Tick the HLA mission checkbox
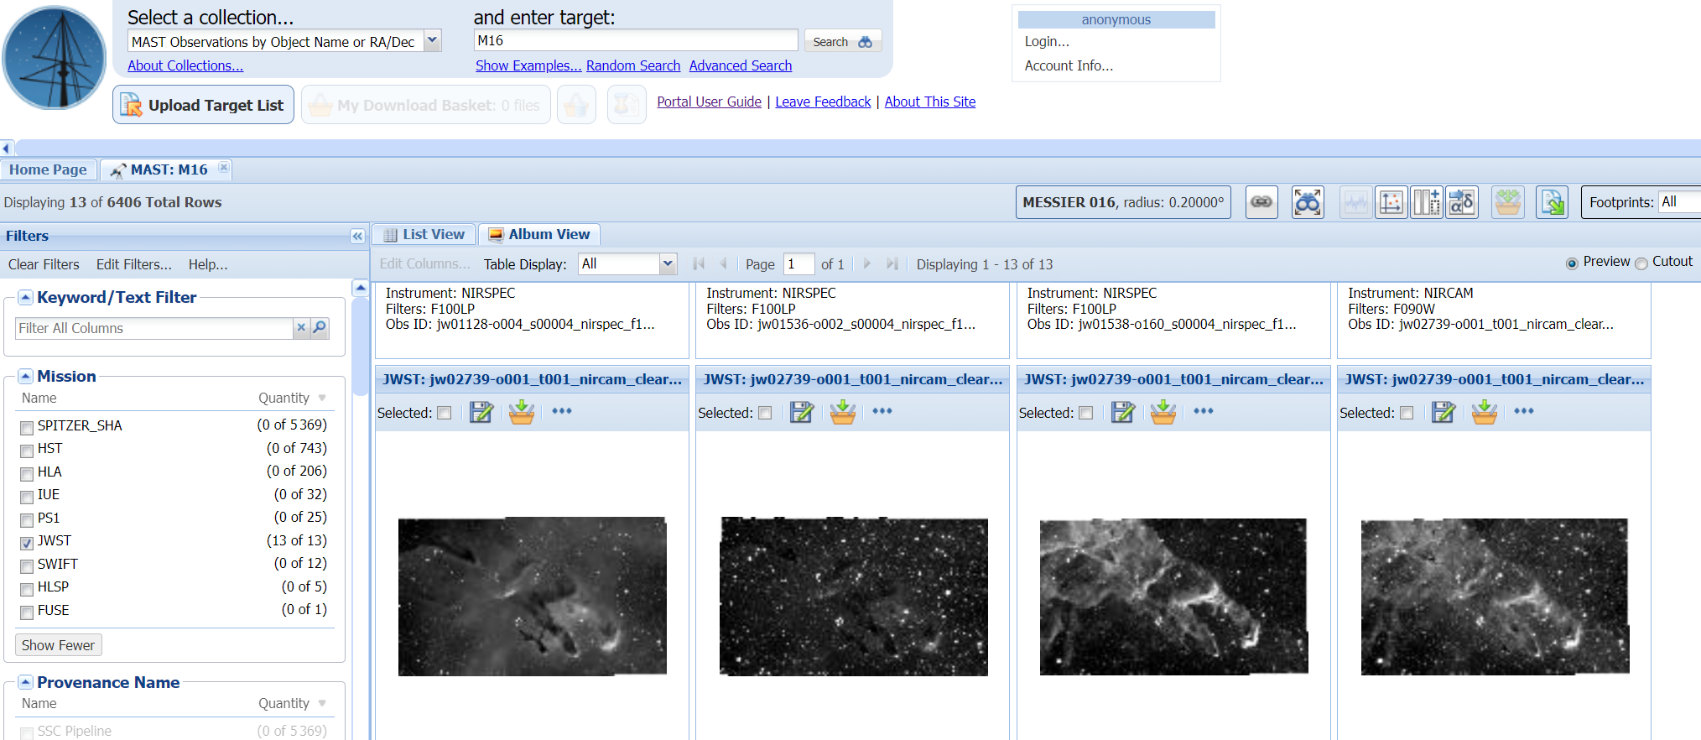 pos(27,473)
